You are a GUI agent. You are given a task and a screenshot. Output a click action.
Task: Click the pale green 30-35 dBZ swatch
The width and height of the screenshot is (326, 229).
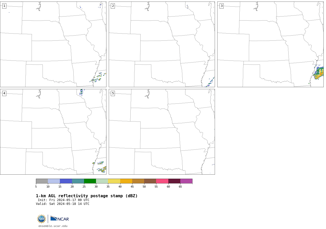click(102, 181)
